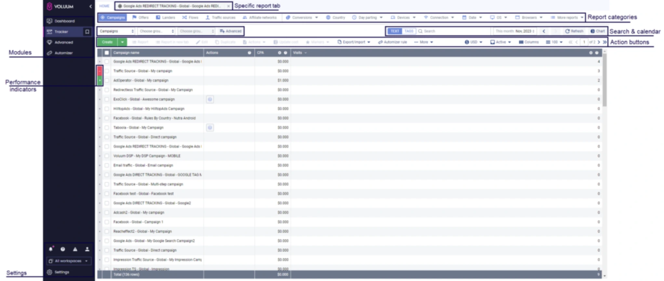Open the USD currency dropdown
Image resolution: width=664 pixels, height=281 pixels.
tap(473, 42)
